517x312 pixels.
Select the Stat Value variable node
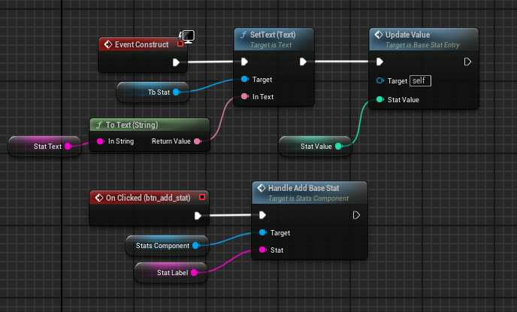point(315,146)
